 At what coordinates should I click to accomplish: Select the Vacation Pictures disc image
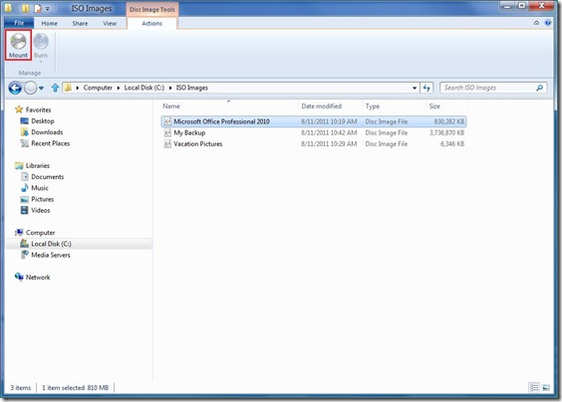(x=314, y=144)
